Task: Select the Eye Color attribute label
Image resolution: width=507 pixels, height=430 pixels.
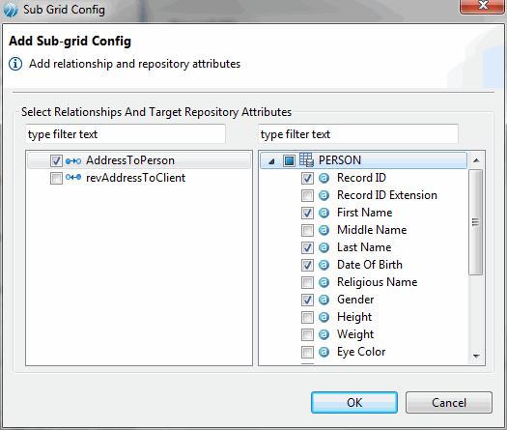Action: 361,352
